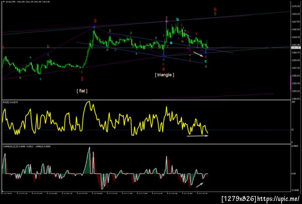
Task: Click the GOLD,M5 chart title arrow
Action: tap(4, 2)
